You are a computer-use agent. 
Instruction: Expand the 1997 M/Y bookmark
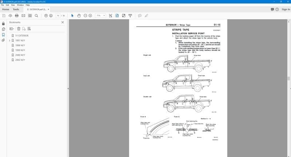(x=10, y=40)
